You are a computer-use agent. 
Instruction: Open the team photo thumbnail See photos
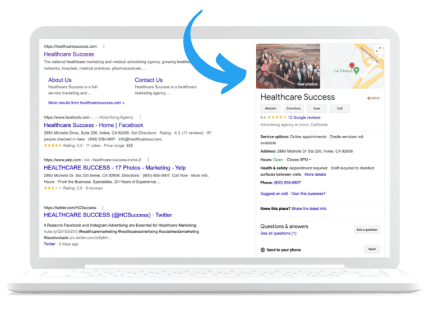[288, 66]
